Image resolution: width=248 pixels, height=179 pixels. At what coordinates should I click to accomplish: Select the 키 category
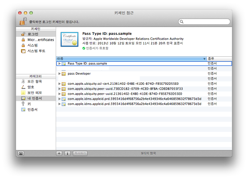click(x=36, y=104)
